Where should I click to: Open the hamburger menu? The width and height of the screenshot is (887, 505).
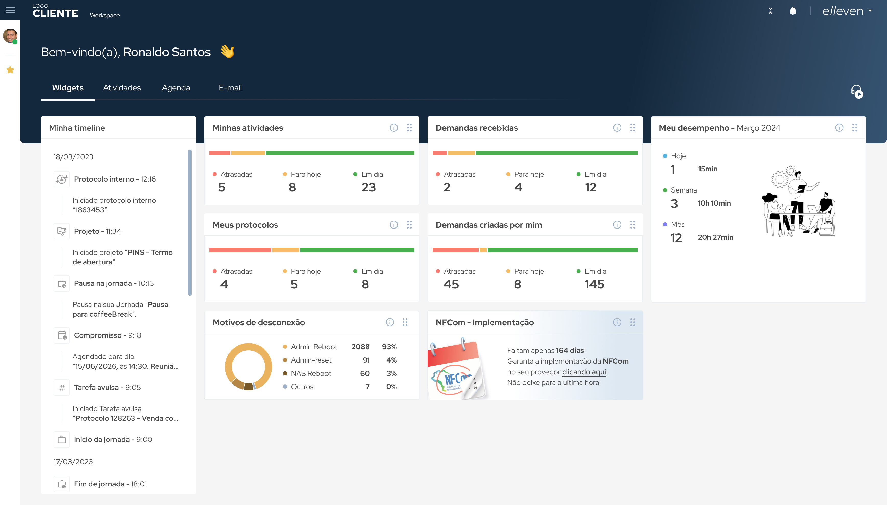[x=10, y=10]
